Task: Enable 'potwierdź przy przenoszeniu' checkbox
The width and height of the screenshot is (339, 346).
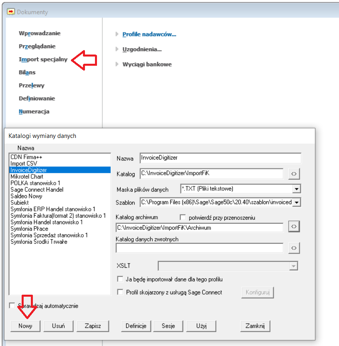Action: (x=183, y=218)
